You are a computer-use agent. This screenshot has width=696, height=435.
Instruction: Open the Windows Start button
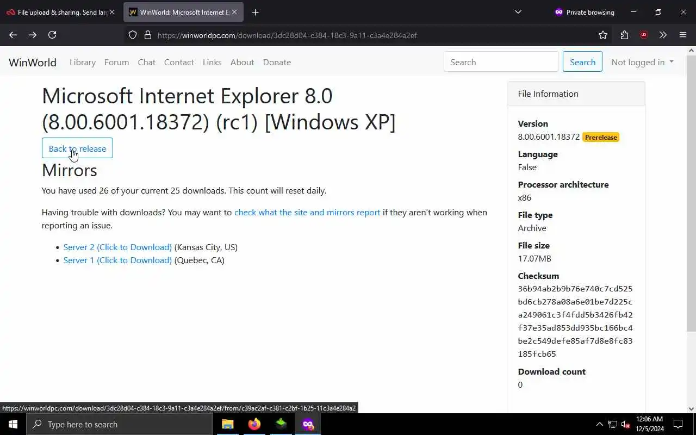pyautogui.click(x=13, y=424)
